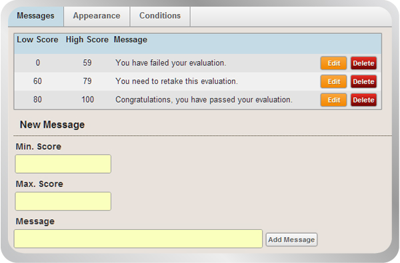This screenshot has height=263, width=400.
Task: Edit the 'Congratulations, you have passed' message
Action: (334, 100)
